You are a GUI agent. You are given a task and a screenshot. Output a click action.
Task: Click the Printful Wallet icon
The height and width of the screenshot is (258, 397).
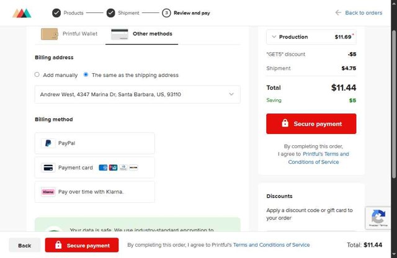click(x=50, y=34)
